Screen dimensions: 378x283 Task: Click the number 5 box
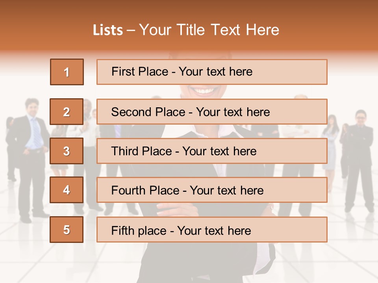[67, 230]
